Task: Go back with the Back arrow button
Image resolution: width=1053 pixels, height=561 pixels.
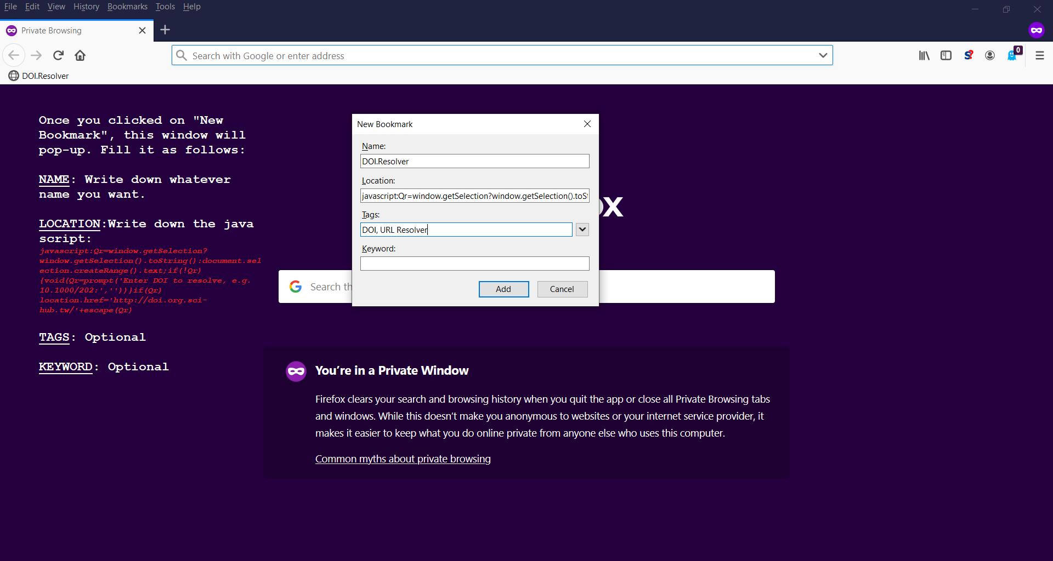Action: [14, 55]
